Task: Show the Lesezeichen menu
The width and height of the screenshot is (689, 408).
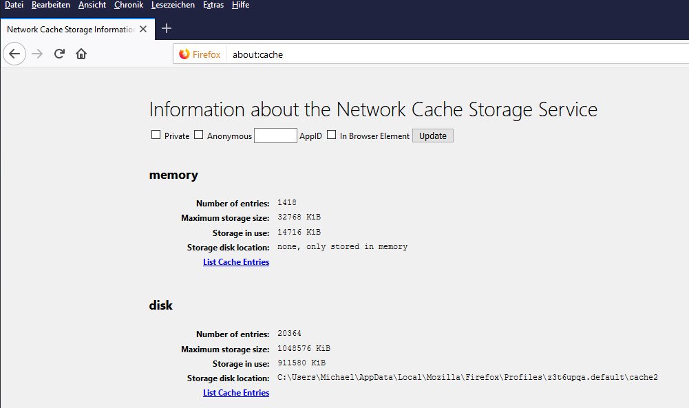Action: [173, 6]
